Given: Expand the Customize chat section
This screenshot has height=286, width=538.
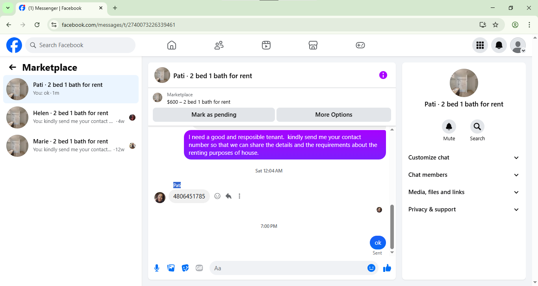Looking at the screenshot, I should click(464, 158).
